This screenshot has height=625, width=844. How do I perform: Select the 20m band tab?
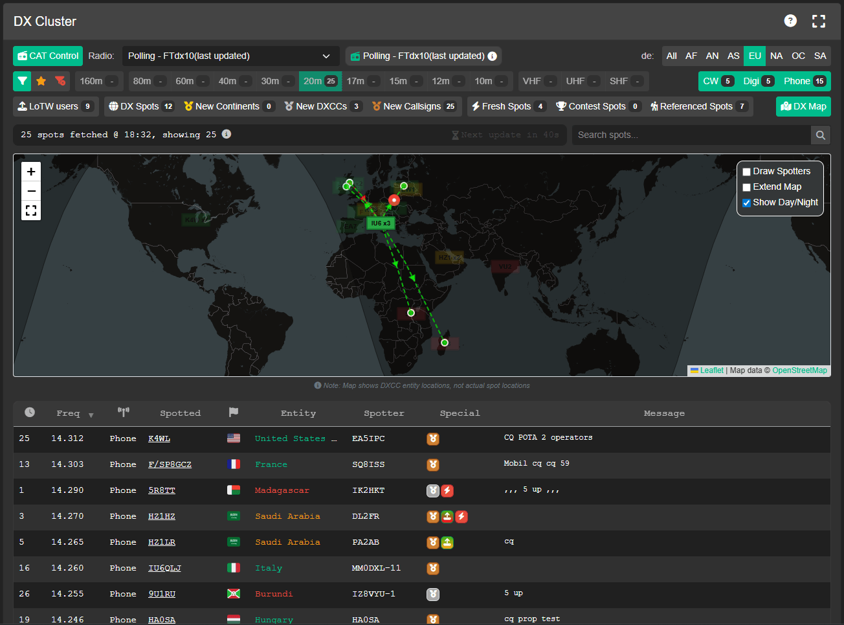pos(320,81)
